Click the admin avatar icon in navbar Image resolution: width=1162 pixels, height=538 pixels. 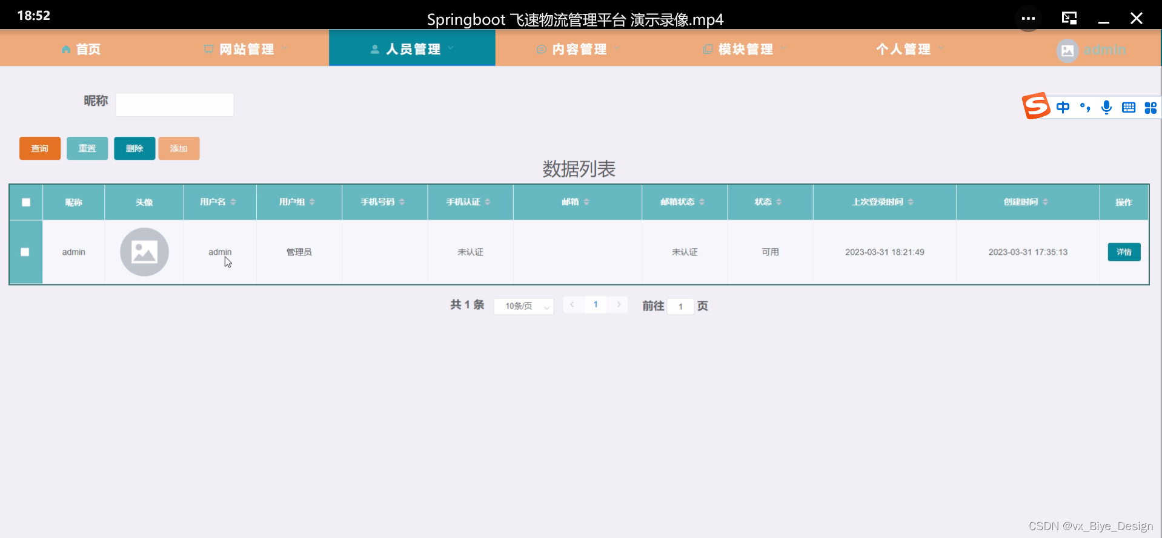pyautogui.click(x=1067, y=50)
